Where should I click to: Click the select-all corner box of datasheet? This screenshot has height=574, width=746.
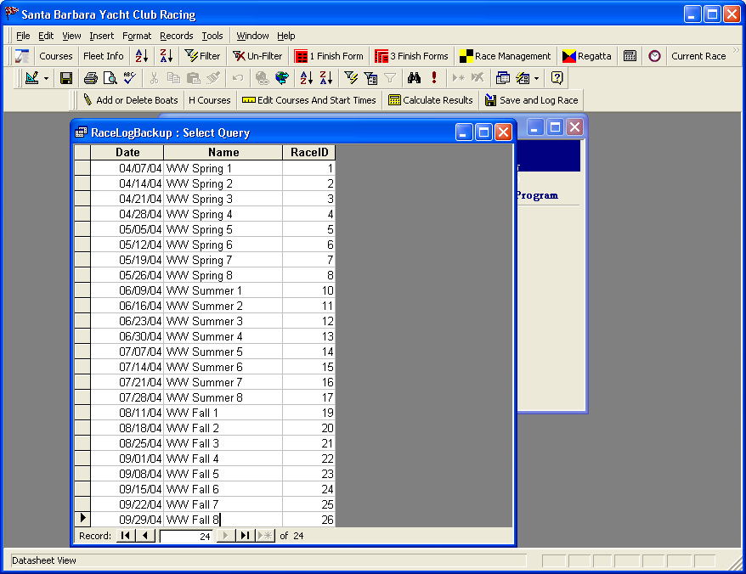pos(82,152)
